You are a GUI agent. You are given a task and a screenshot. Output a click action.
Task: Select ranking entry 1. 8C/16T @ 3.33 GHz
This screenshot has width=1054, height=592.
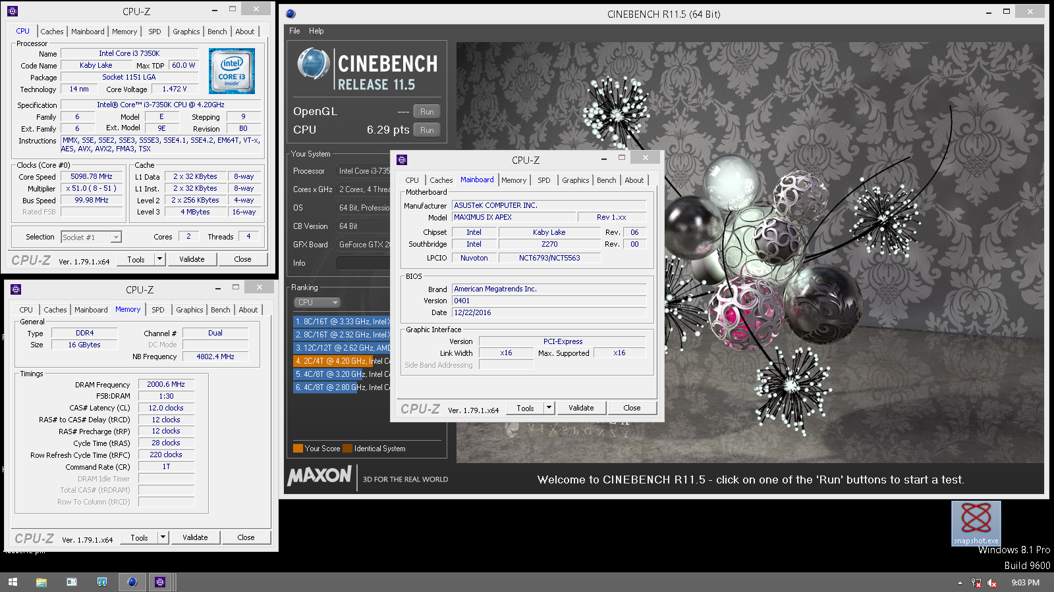342,322
